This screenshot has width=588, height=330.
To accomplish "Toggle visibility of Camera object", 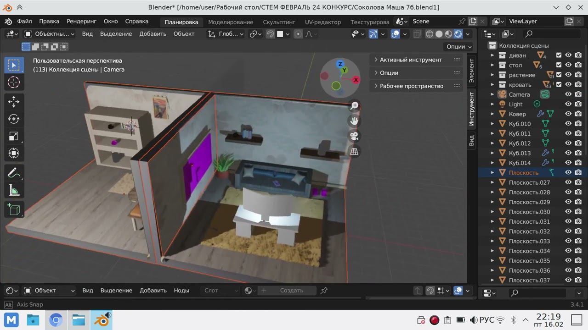I will point(568,94).
